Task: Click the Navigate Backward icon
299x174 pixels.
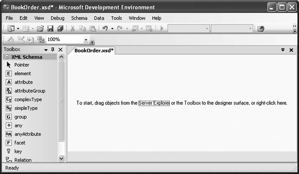Action: [135, 29]
